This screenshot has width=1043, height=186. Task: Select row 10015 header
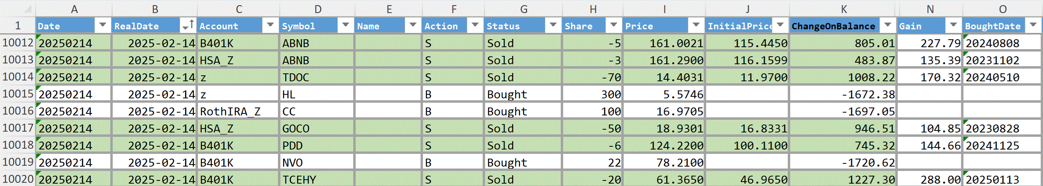point(18,94)
